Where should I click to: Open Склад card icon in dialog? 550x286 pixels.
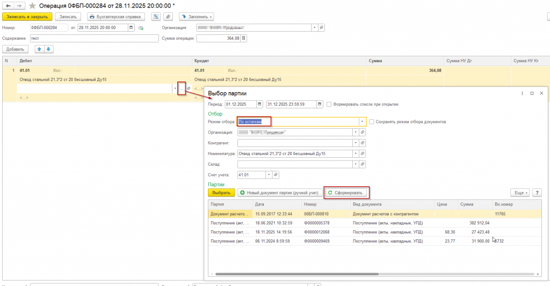pos(363,164)
